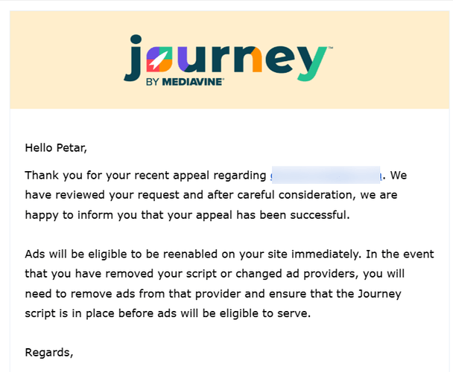Click the trademark symbol beside Journey logo

(x=331, y=48)
